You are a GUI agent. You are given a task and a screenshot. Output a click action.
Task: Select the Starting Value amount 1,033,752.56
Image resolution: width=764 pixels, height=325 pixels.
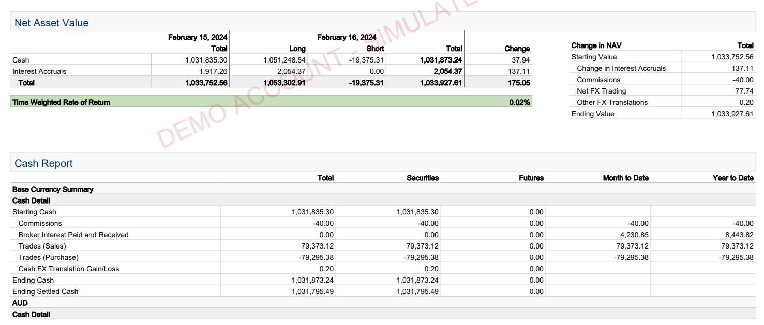pyautogui.click(x=732, y=57)
